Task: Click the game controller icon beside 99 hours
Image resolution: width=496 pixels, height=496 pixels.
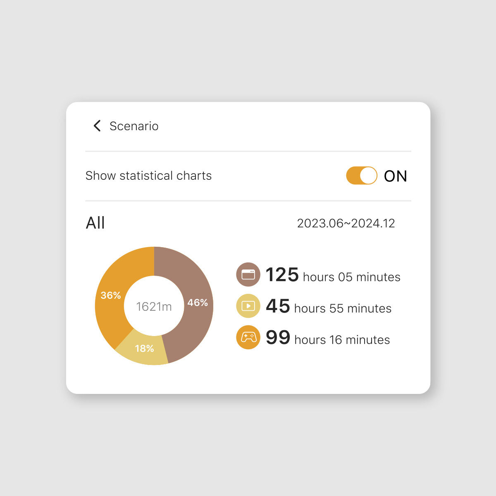Action: click(x=248, y=337)
